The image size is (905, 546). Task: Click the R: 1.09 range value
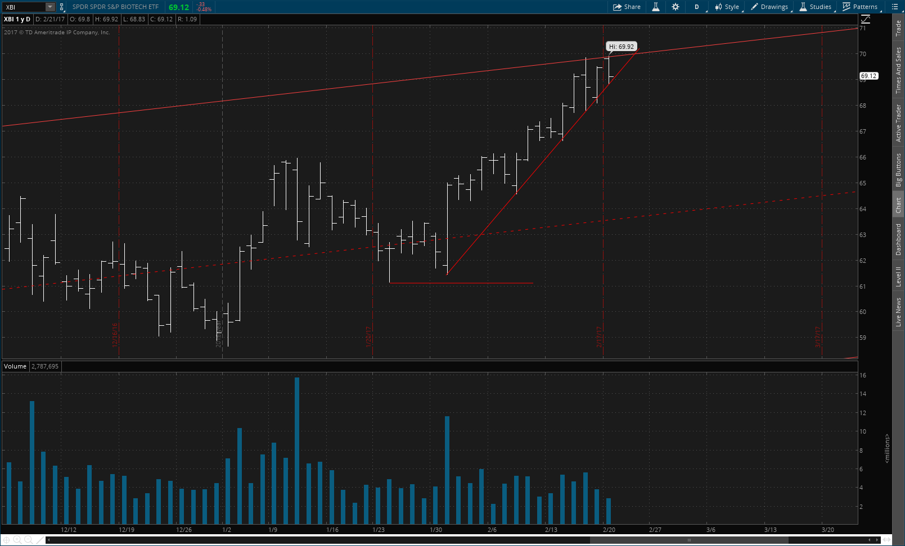pos(187,19)
